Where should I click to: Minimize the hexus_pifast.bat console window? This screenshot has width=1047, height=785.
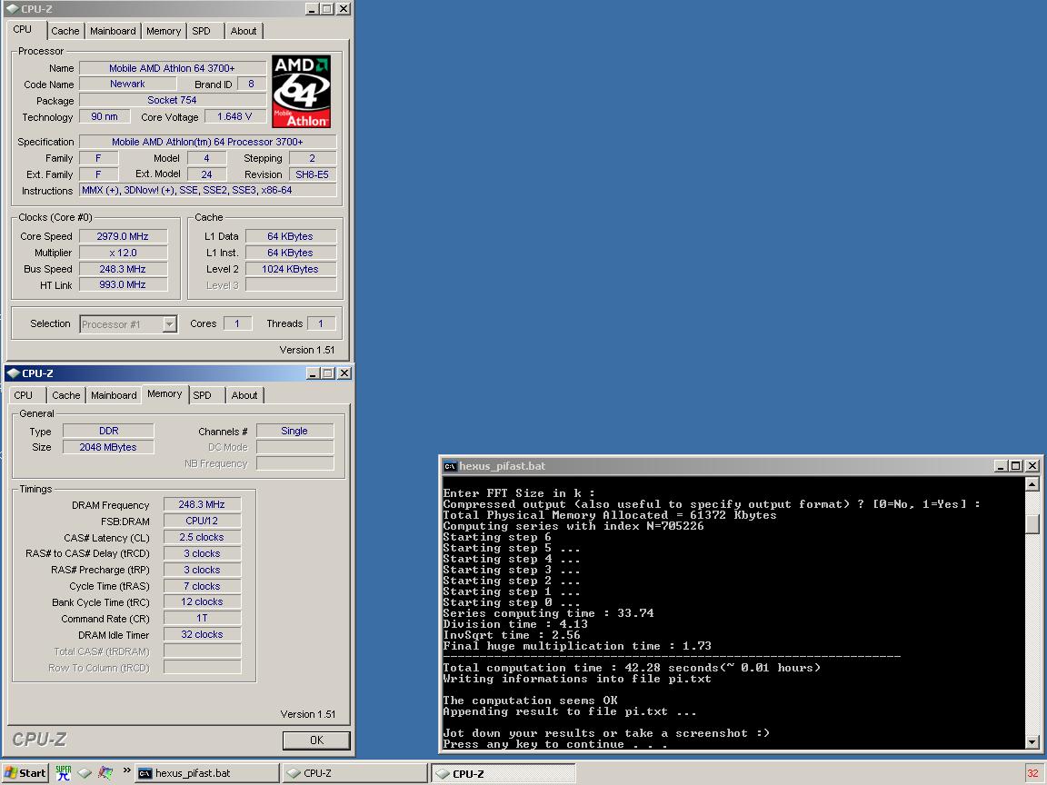tap(1001, 466)
